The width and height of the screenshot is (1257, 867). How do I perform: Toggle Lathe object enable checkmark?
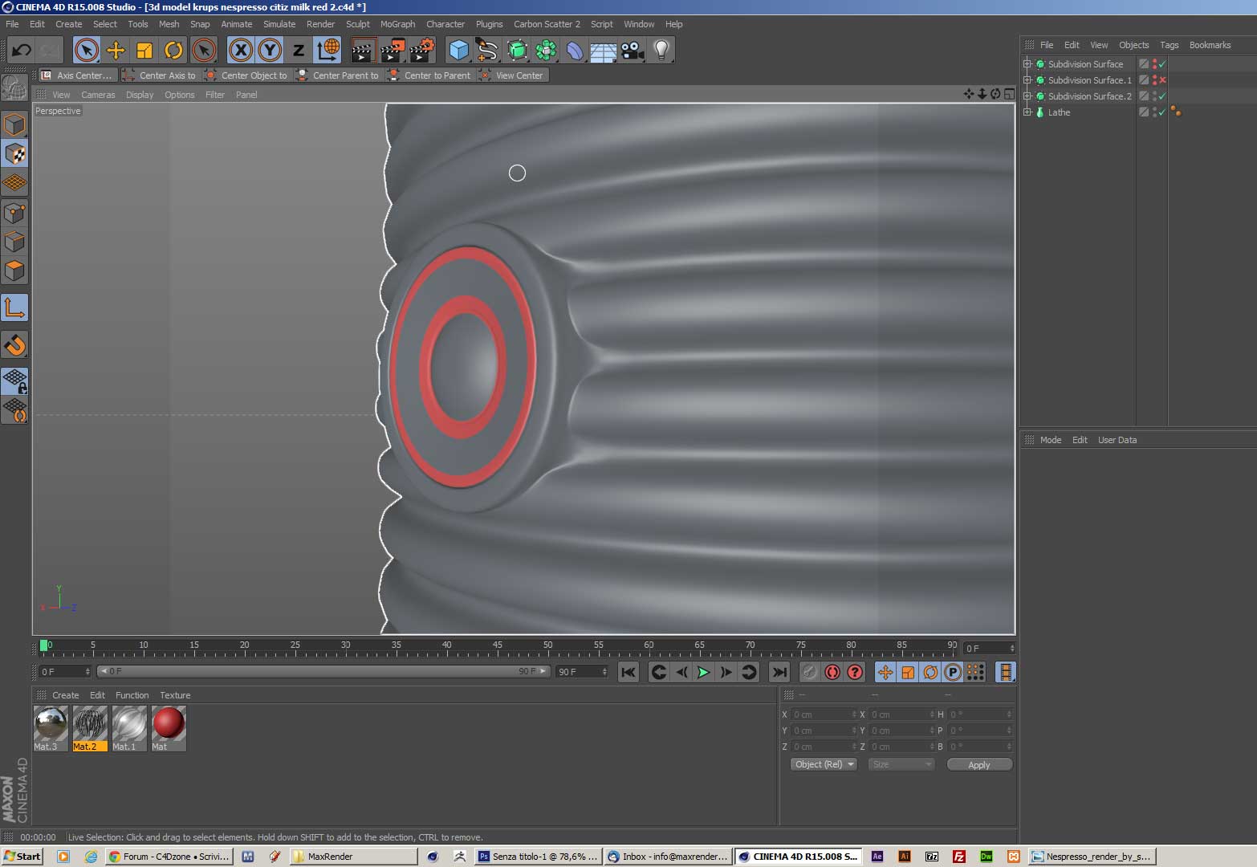coord(1161,112)
